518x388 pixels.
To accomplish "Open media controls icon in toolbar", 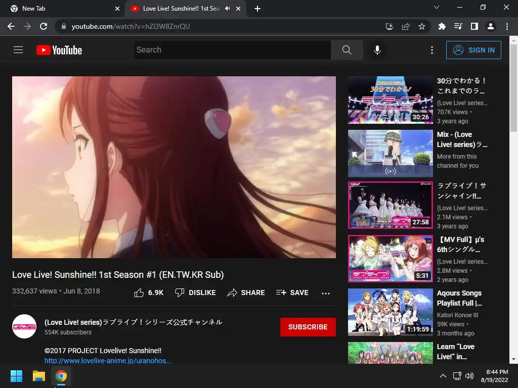I will [x=458, y=26].
